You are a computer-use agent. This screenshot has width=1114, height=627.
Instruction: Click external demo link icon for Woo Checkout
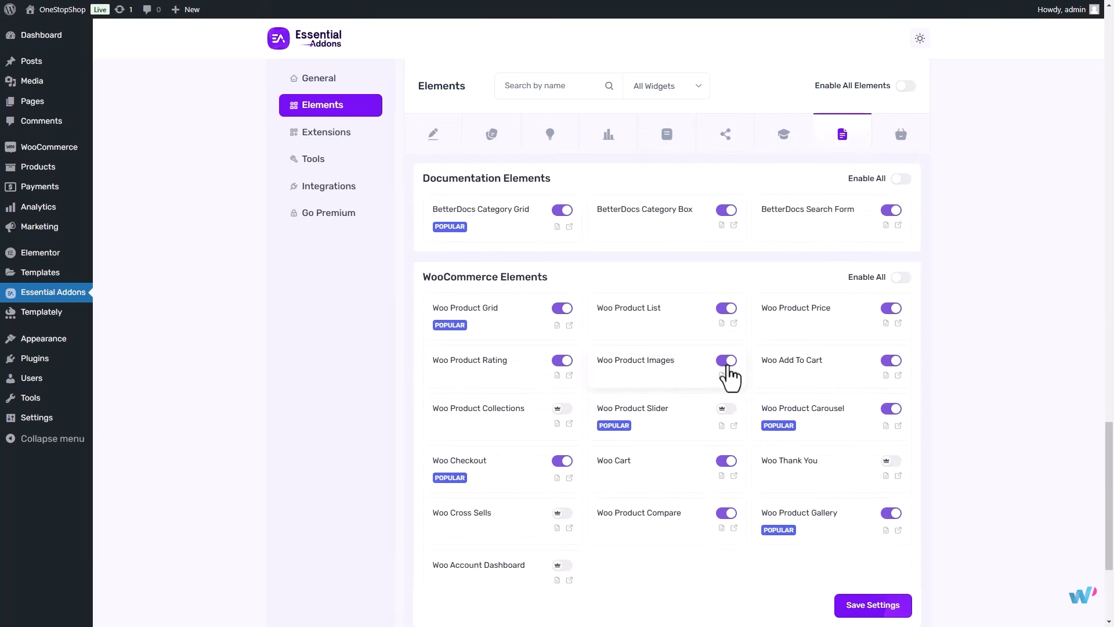point(570,477)
